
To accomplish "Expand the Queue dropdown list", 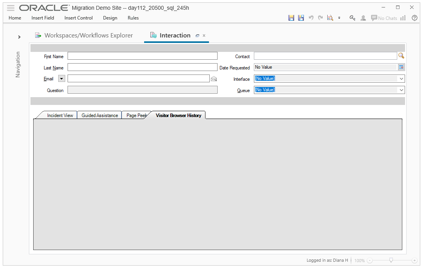I will 401,90.
